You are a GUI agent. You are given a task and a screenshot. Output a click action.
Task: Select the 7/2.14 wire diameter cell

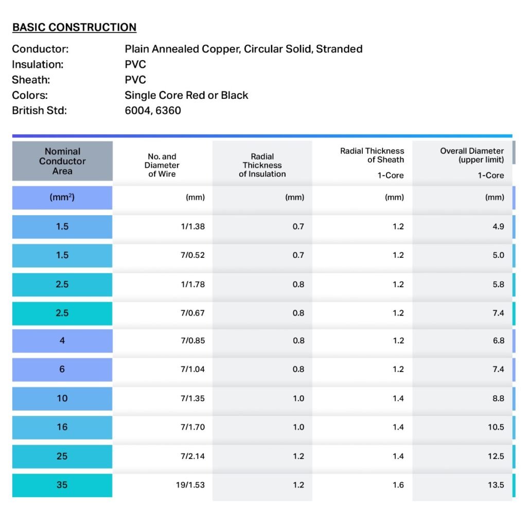pyautogui.click(x=192, y=456)
